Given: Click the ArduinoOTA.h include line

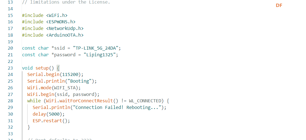Looking at the screenshot, I should 53,35.
